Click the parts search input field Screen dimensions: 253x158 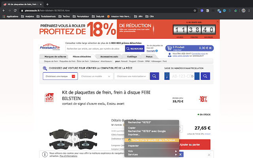tap(95, 49)
